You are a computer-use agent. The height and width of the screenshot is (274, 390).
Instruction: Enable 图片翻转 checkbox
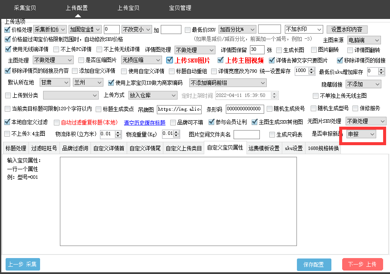[314, 50]
